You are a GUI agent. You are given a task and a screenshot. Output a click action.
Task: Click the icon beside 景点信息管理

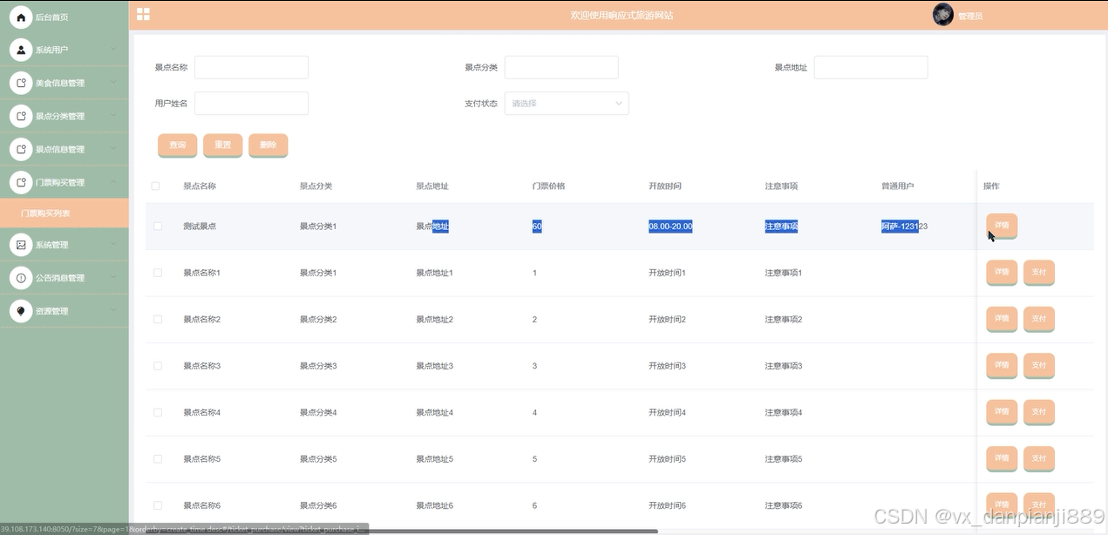[x=21, y=149]
